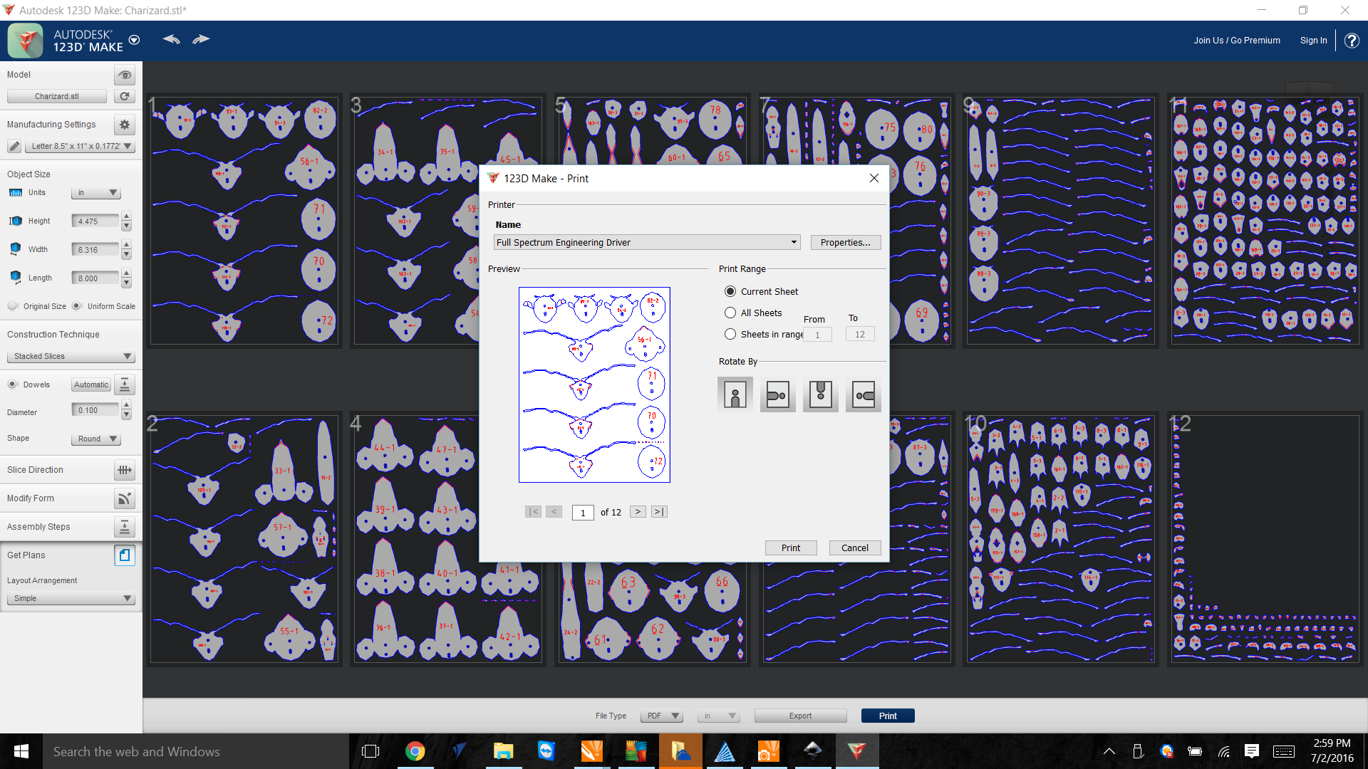Go to last preview page

click(x=659, y=512)
